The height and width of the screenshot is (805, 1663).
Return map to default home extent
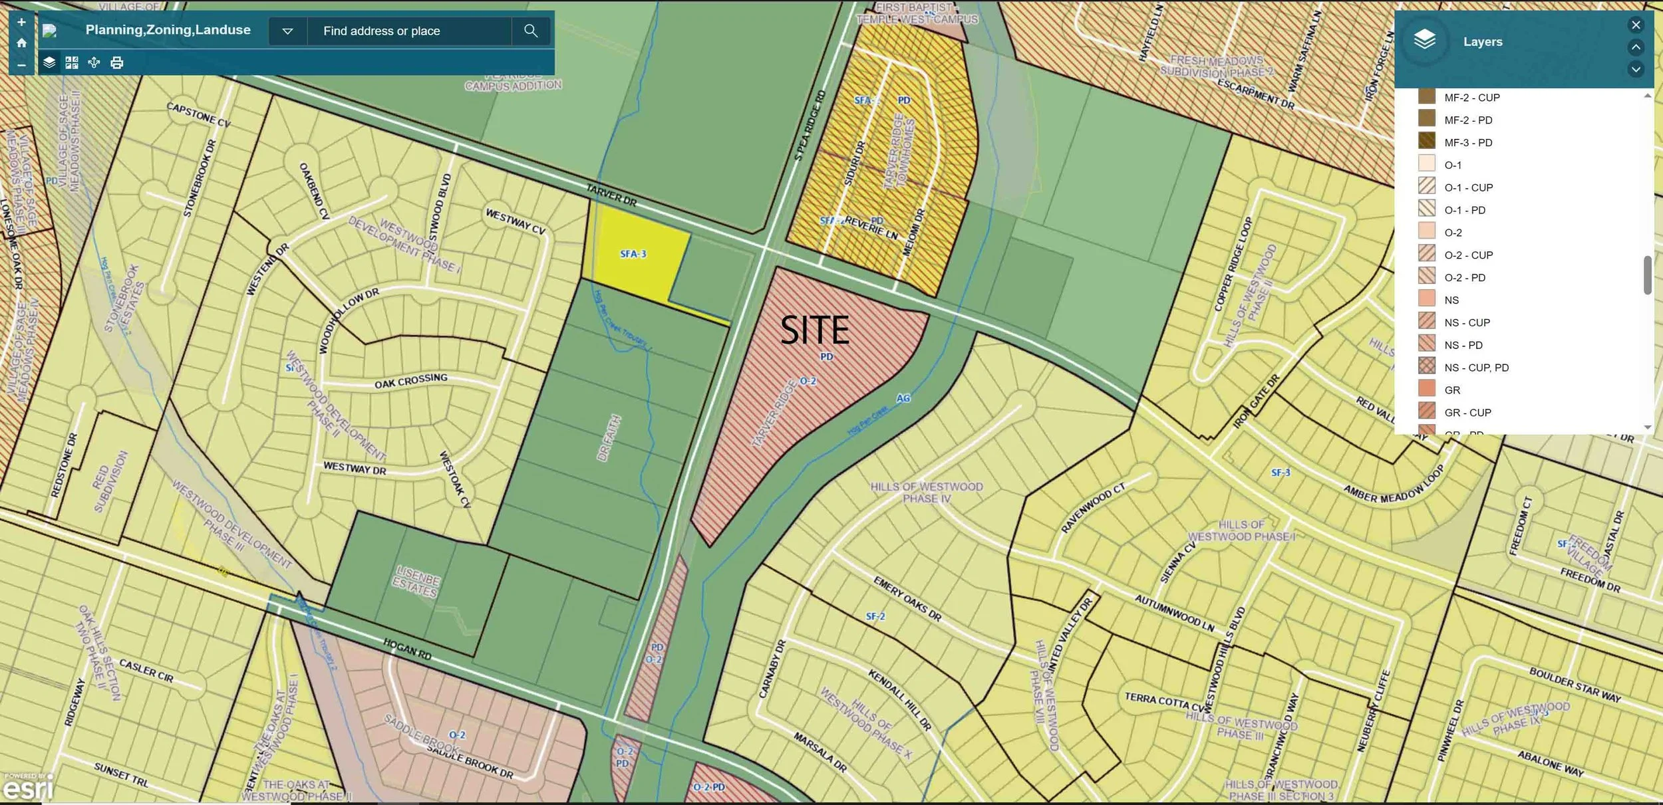tap(21, 43)
